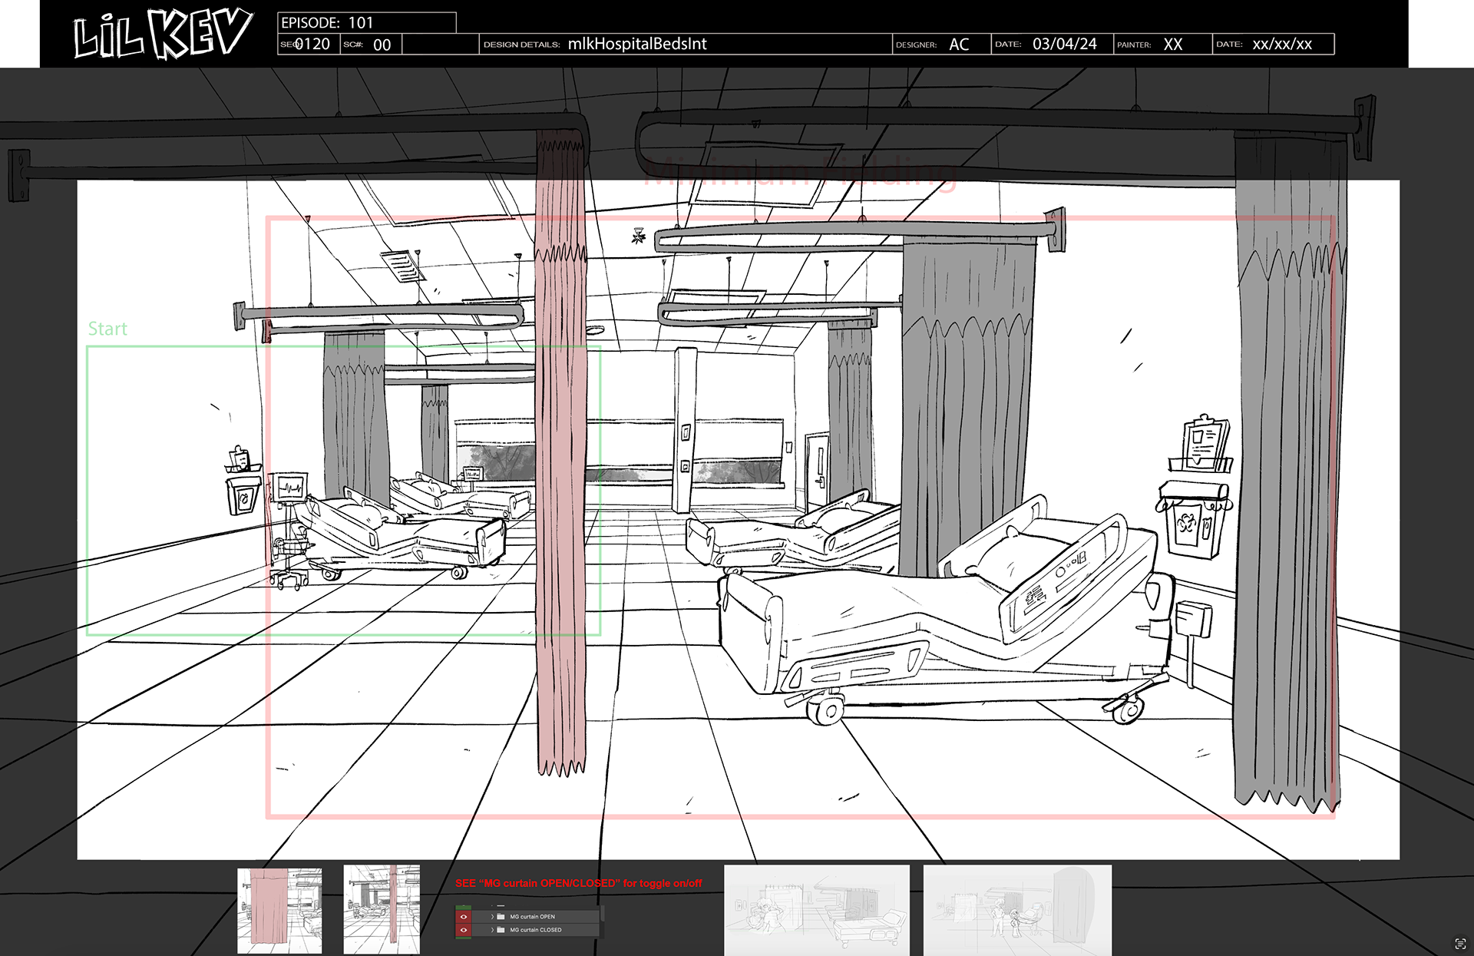Click the Design Details field mlkHospitalBedsInt
The height and width of the screenshot is (956, 1474).
click(x=636, y=45)
